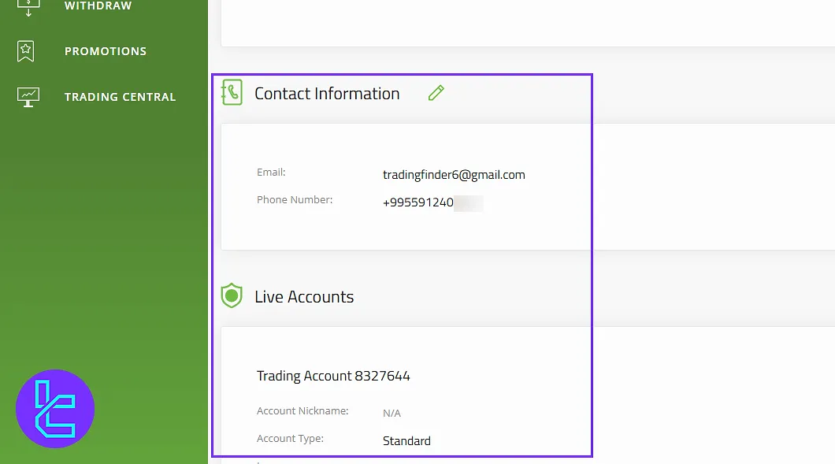Open the Promotions menu item

(x=106, y=51)
